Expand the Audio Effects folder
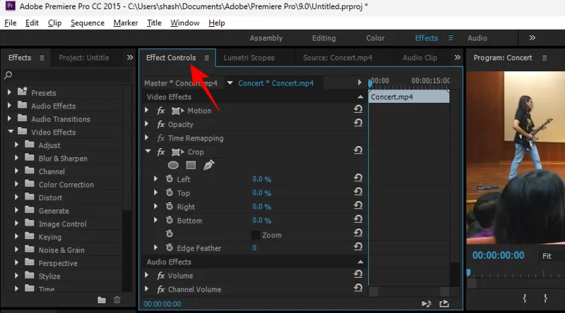Image resolution: width=565 pixels, height=313 pixels. (x=10, y=106)
